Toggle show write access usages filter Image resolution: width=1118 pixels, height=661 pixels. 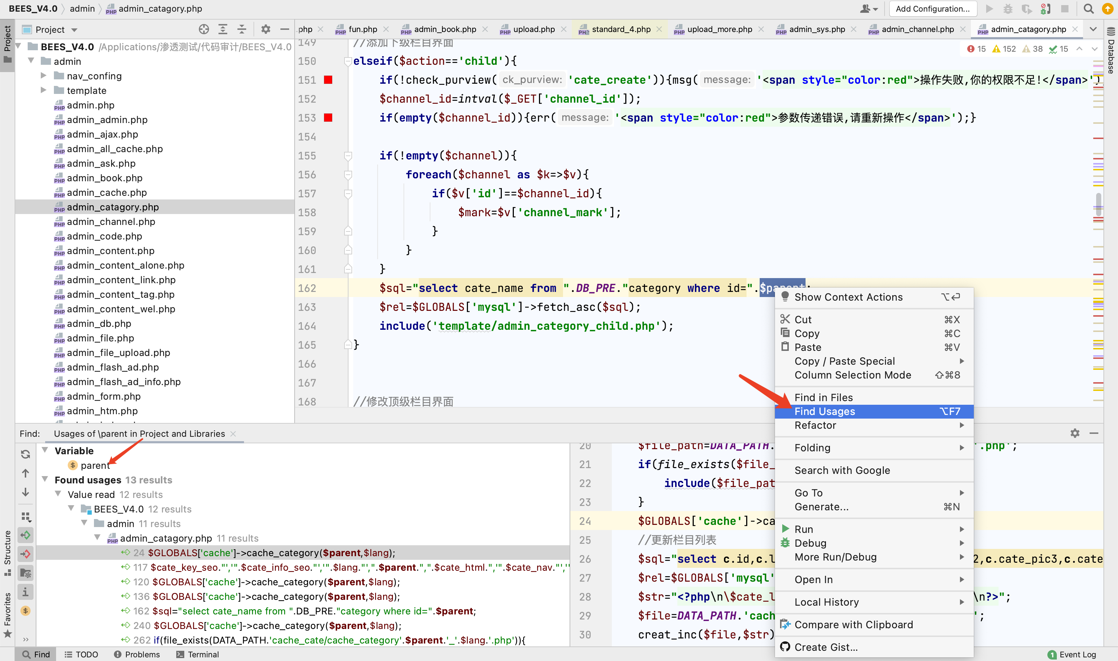pos(25,554)
